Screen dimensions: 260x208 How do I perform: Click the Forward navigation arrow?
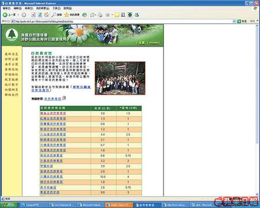point(24,15)
